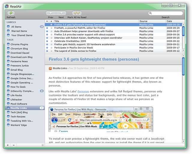Click the orange RSS icon beside Mozilla Links

coord(50,68)
